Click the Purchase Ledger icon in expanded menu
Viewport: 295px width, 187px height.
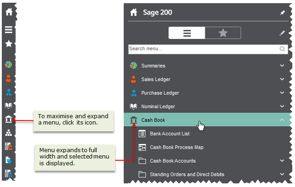[134, 93]
